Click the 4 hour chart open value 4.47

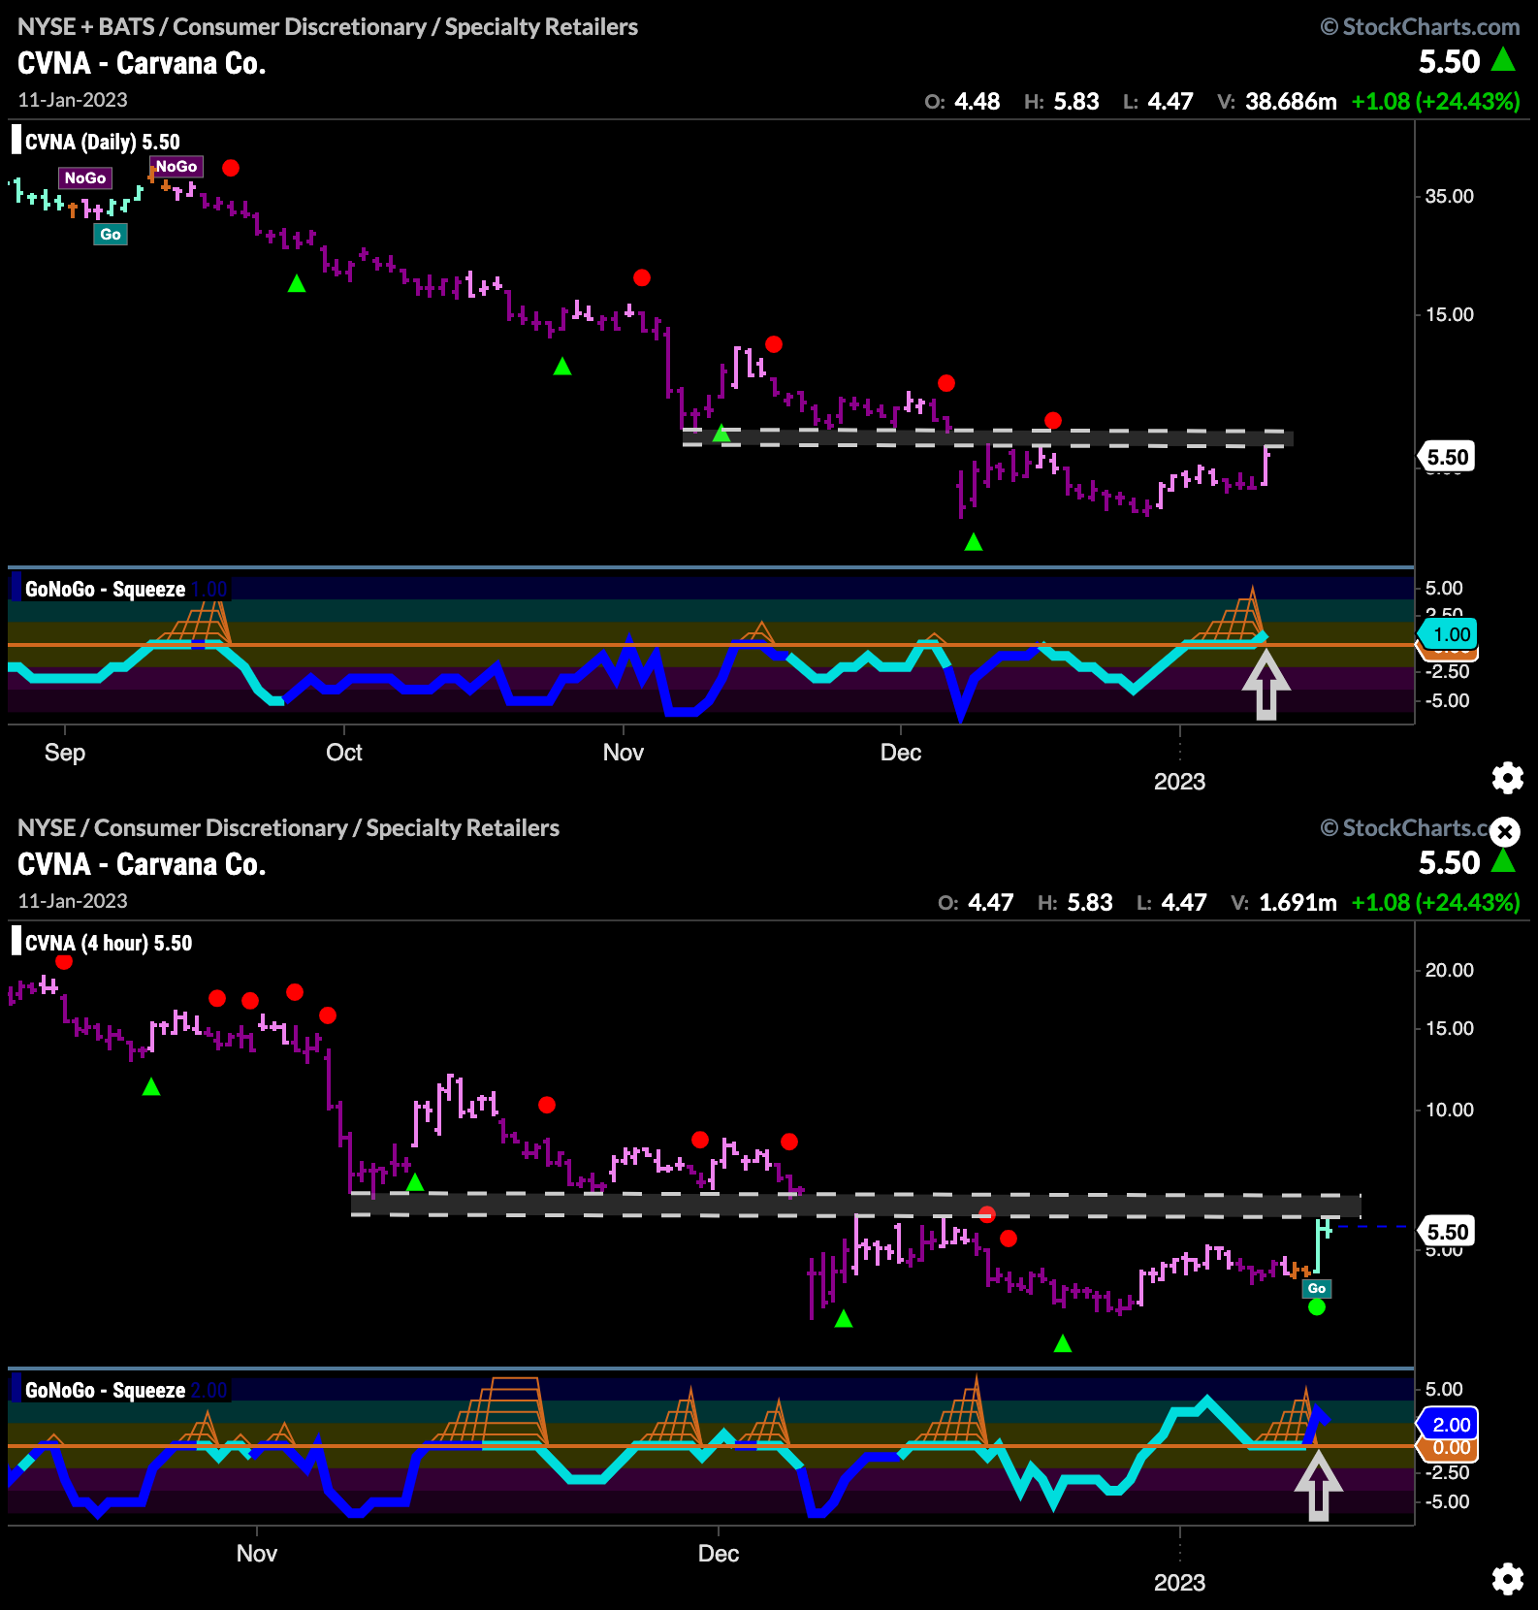[990, 902]
